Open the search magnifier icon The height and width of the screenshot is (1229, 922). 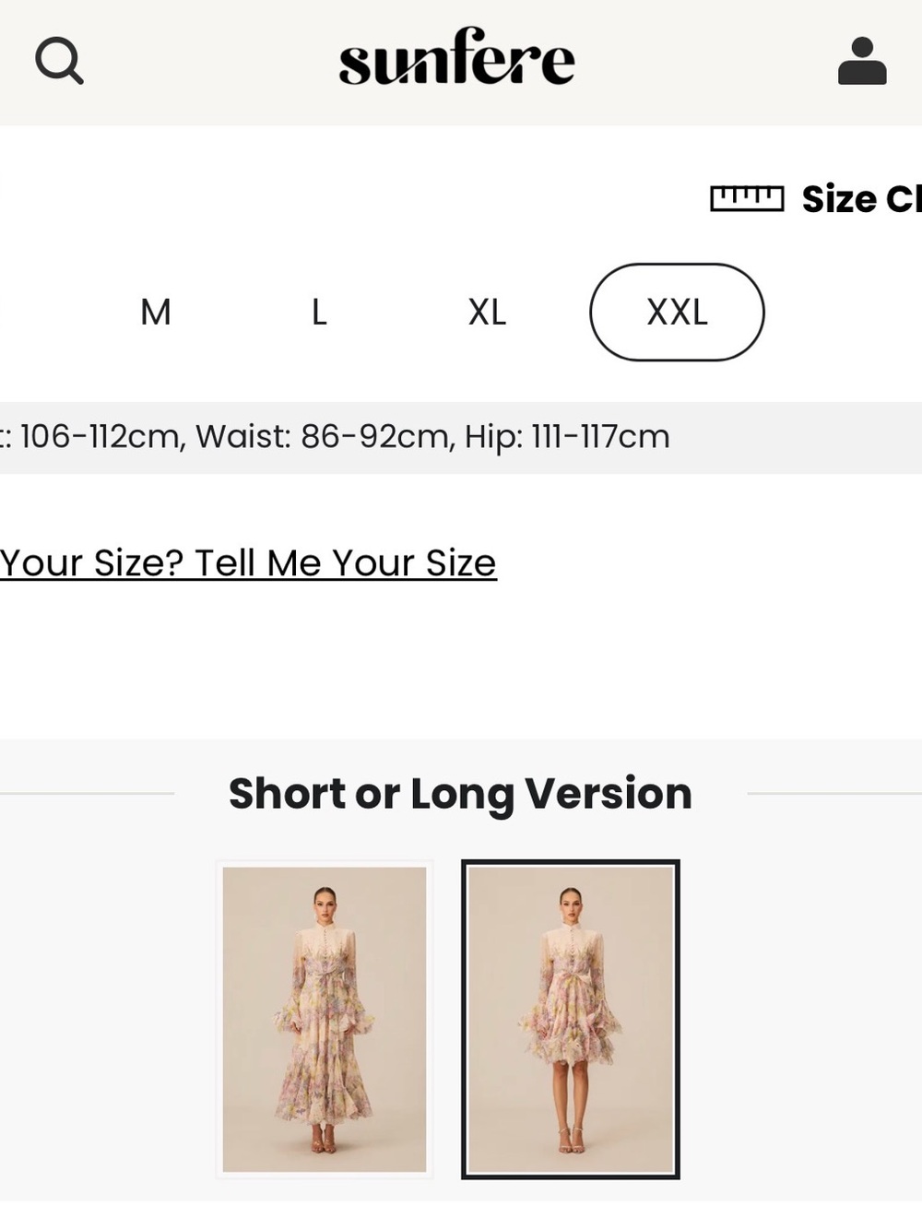[60, 61]
